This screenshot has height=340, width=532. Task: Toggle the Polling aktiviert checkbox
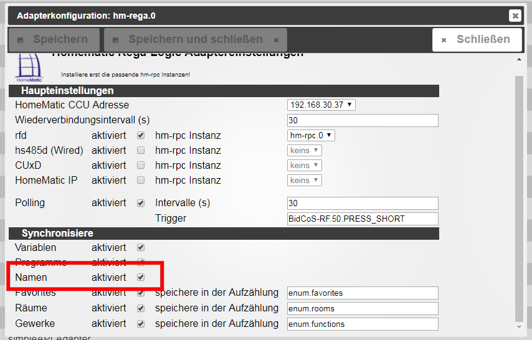tap(141, 203)
